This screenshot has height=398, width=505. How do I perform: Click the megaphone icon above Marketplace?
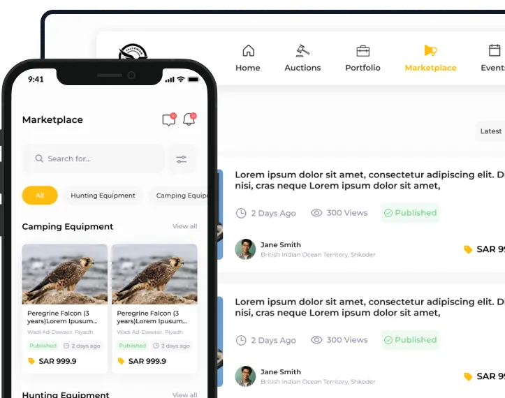pyautogui.click(x=430, y=50)
